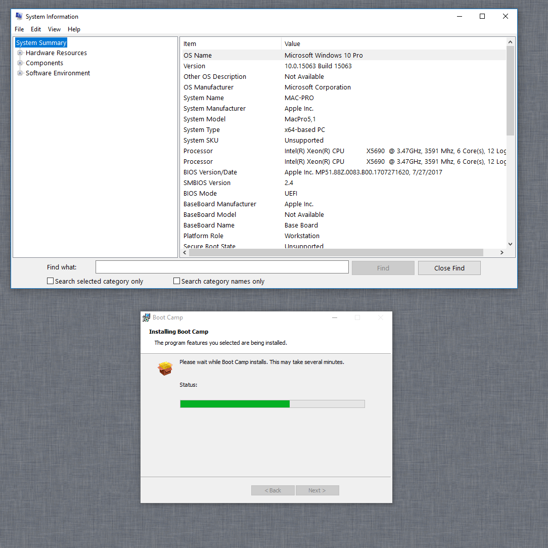Select the System Manufacturer row

pyautogui.click(x=343, y=108)
